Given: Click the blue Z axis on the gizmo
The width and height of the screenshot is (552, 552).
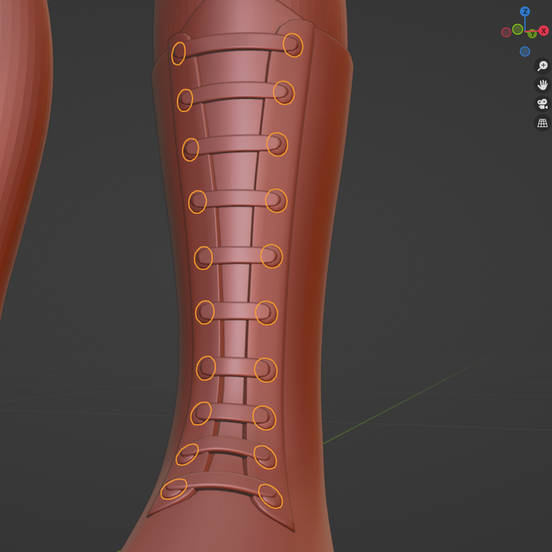Looking at the screenshot, I should click(x=525, y=12).
